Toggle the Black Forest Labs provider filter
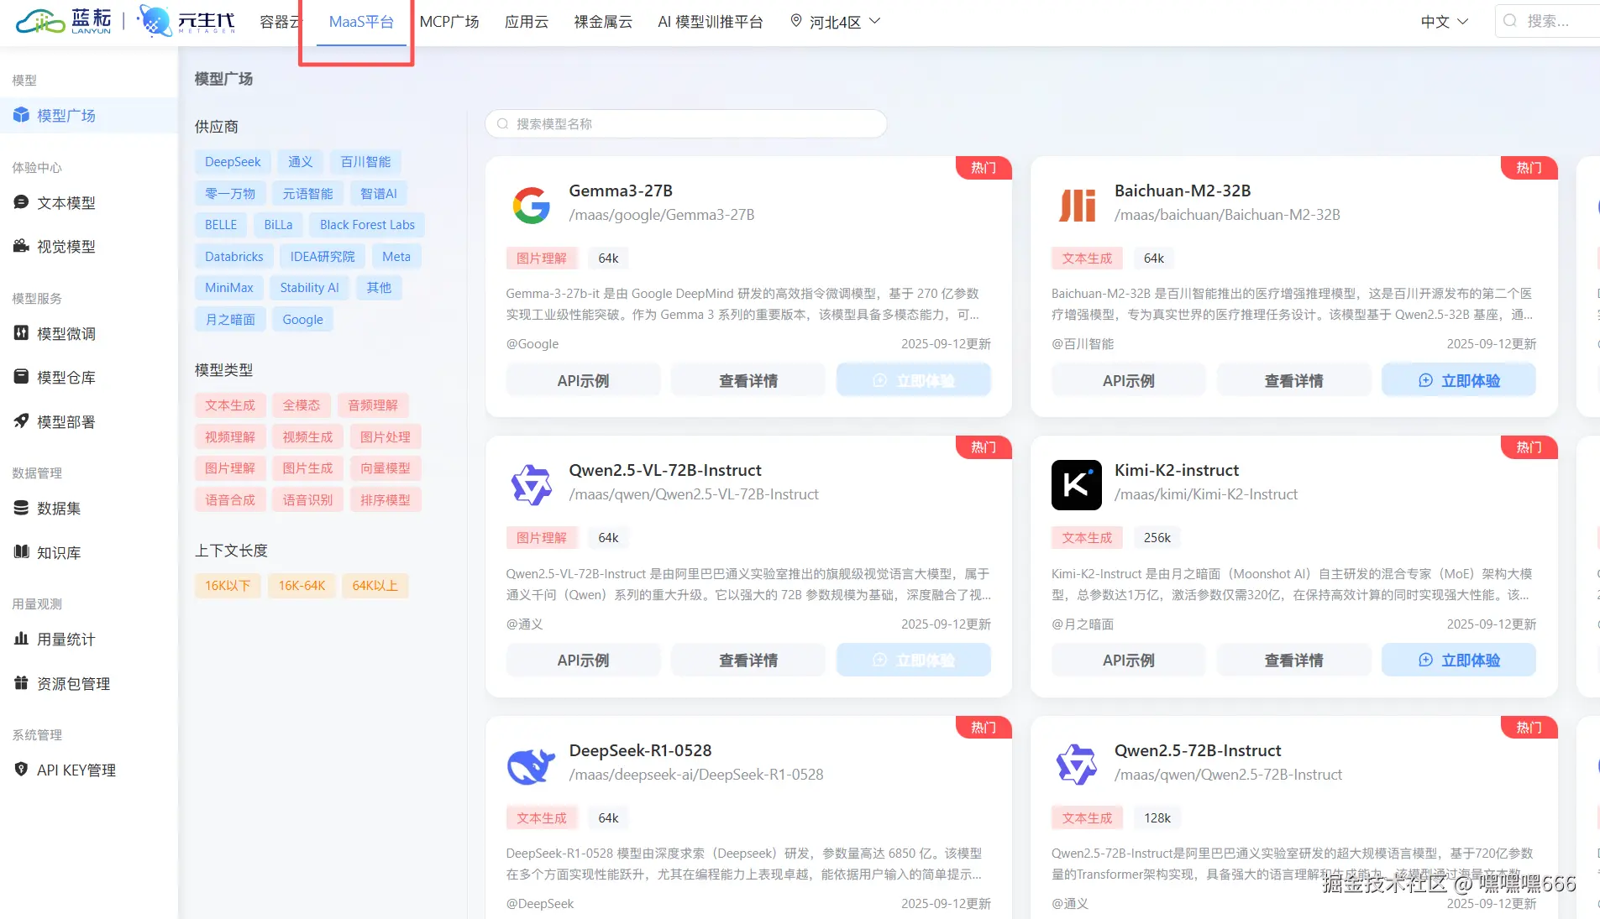Image resolution: width=1600 pixels, height=919 pixels. [x=367, y=225]
